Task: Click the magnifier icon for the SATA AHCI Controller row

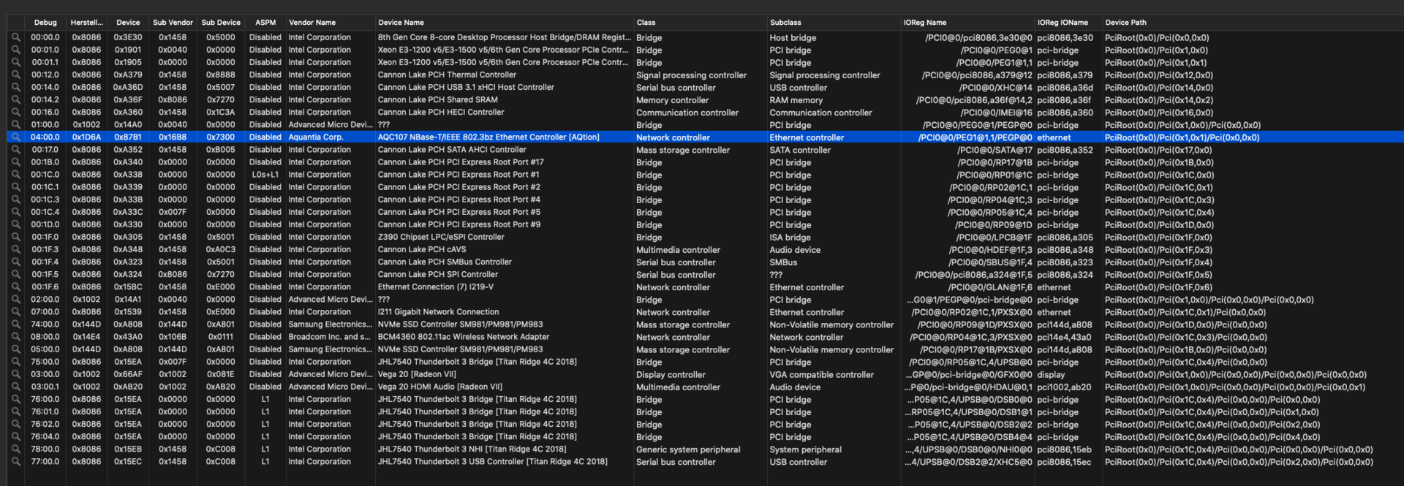Action: pyautogui.click(x=15, y=150)
